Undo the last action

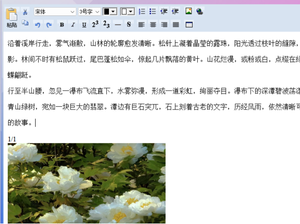tap(38, 25)
